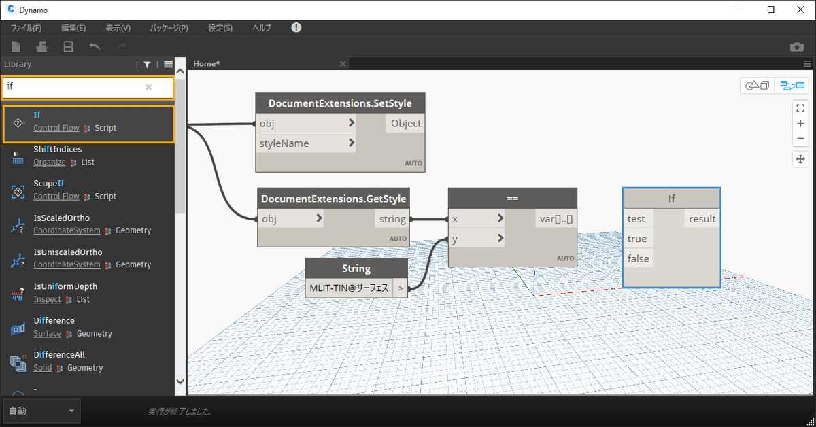Click Control Flow link under If
The width and height of the screenshot is (816, 427).
pos(56,128)
